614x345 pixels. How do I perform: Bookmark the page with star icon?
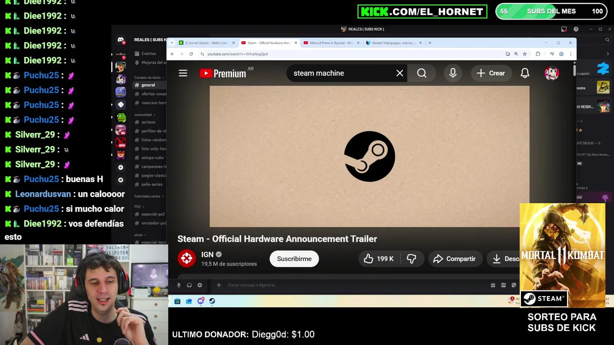(525, 54)
